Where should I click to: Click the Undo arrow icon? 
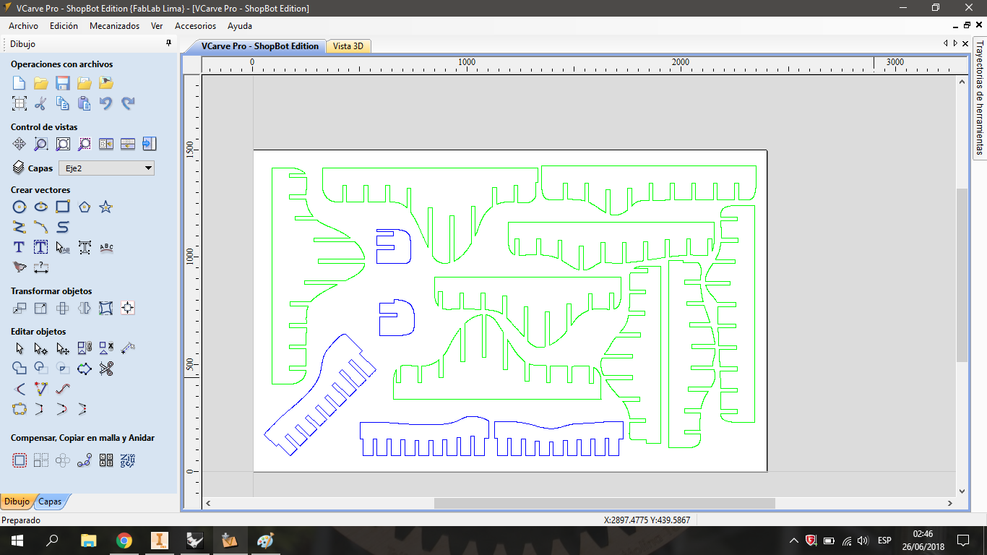106,103
